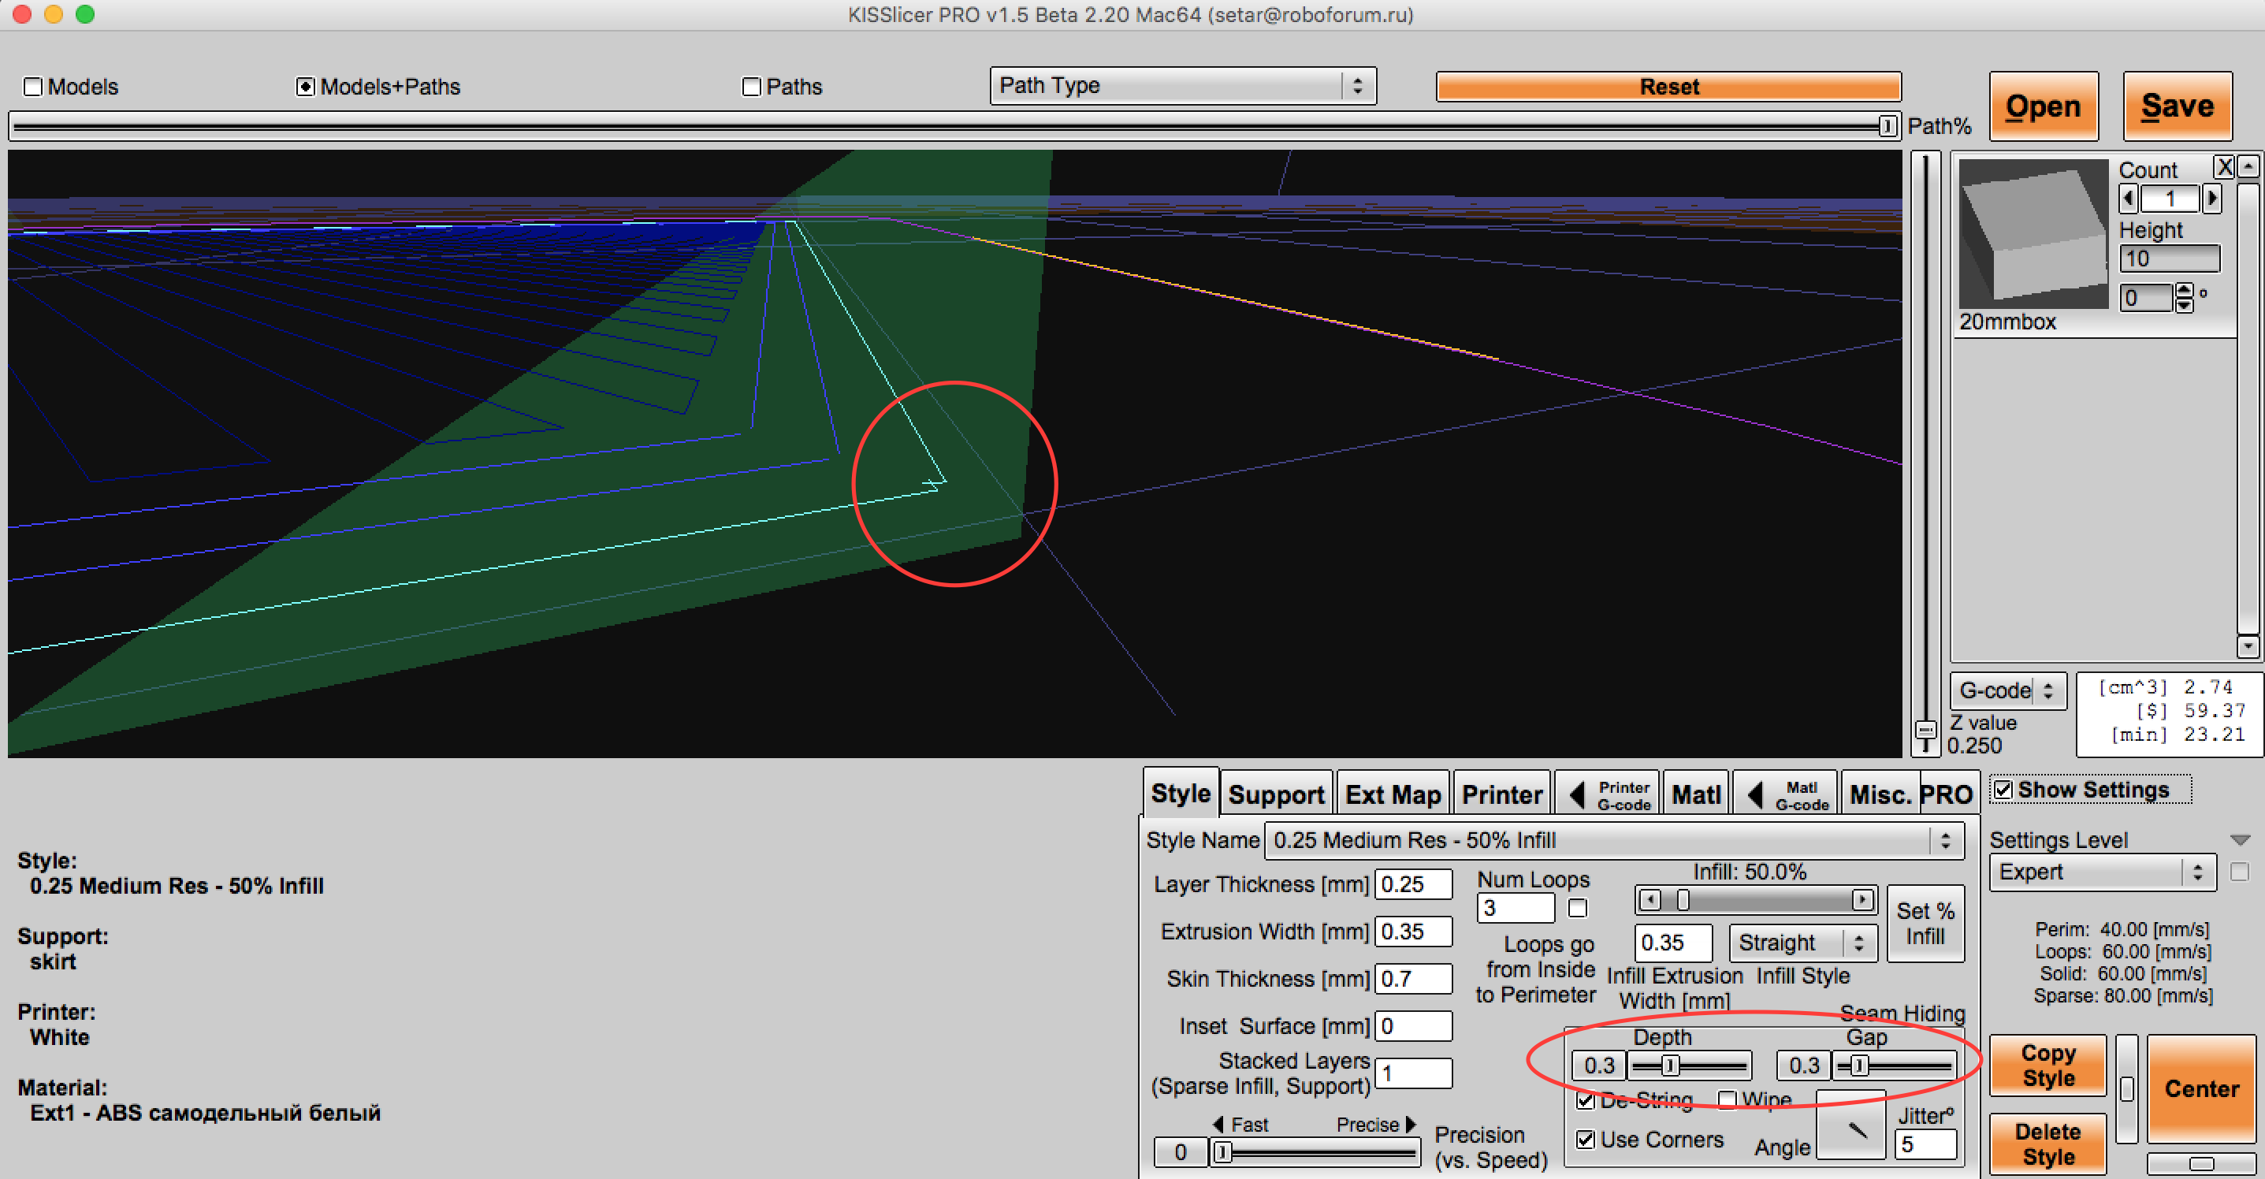The image size is (2265, 1179).
Task: Decrease model Count with left arrow
Action: (x=2129, y=199)
